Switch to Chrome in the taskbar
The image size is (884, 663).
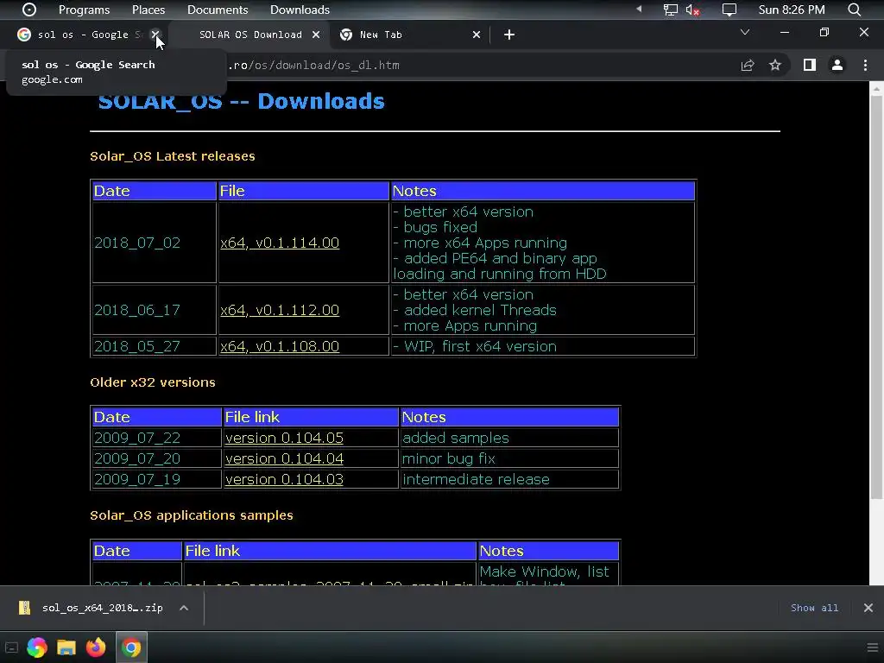(x=131, y=647)
